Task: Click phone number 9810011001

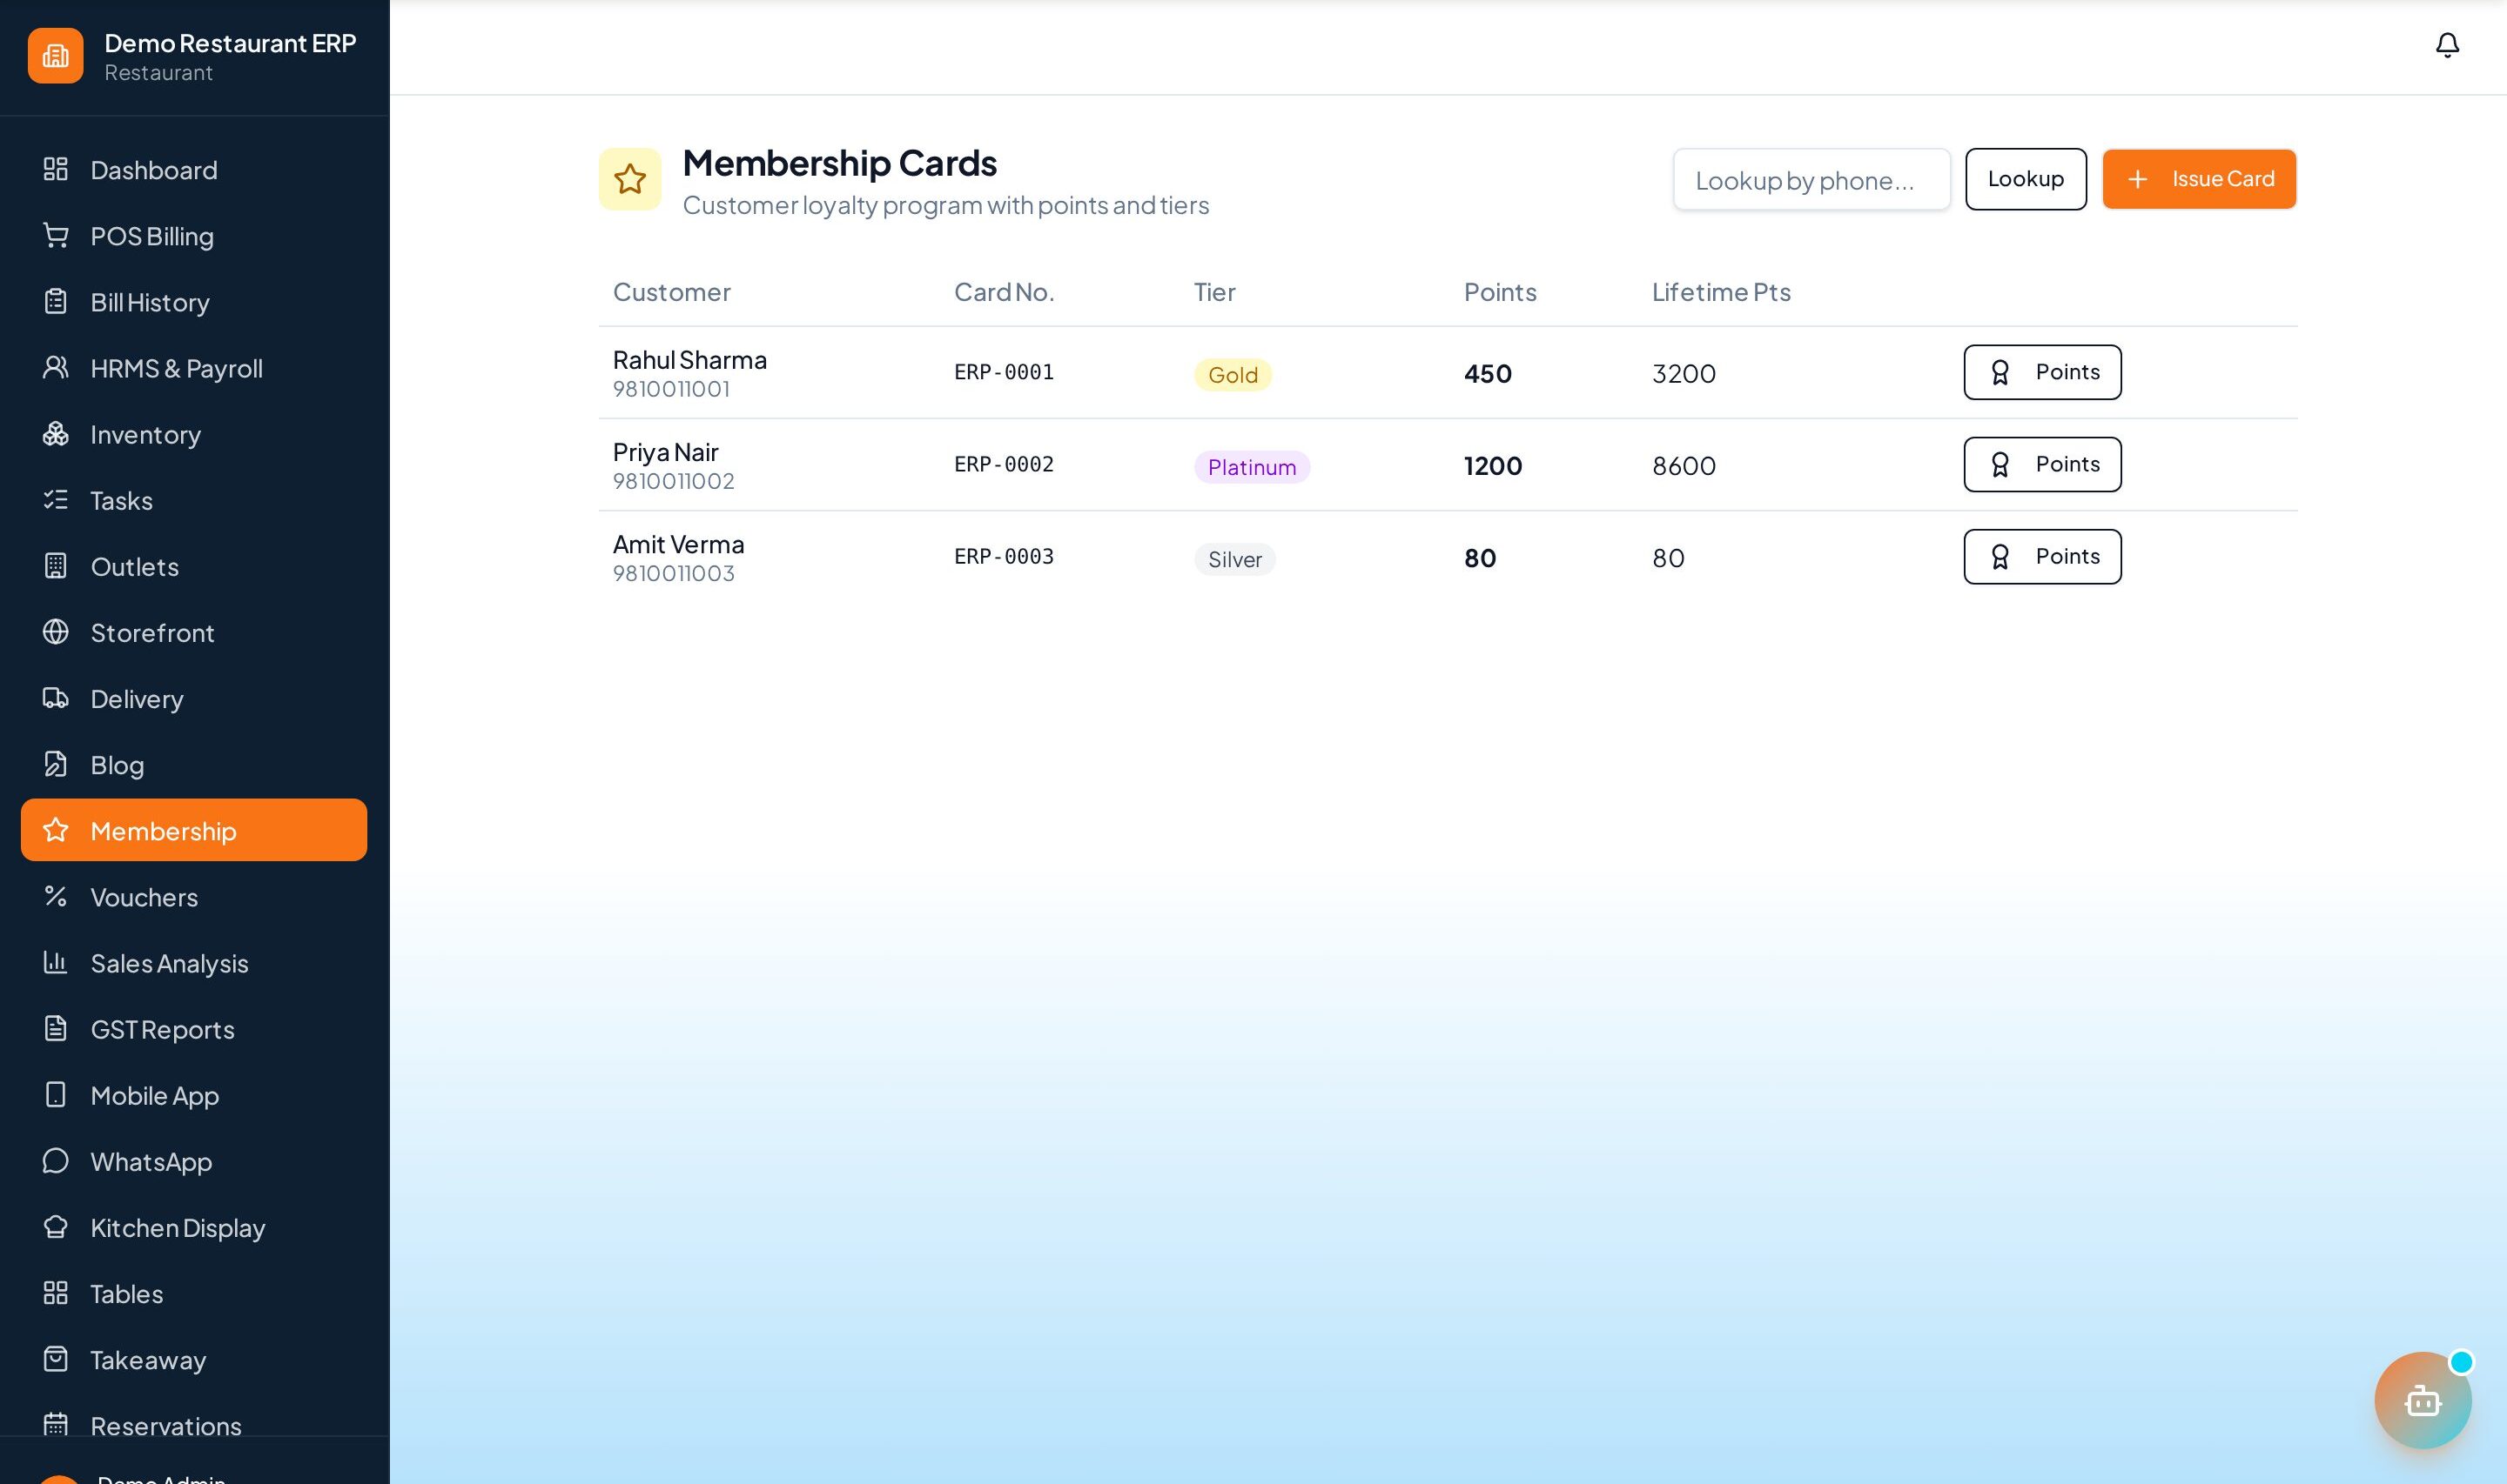Action: pos(671,389)
